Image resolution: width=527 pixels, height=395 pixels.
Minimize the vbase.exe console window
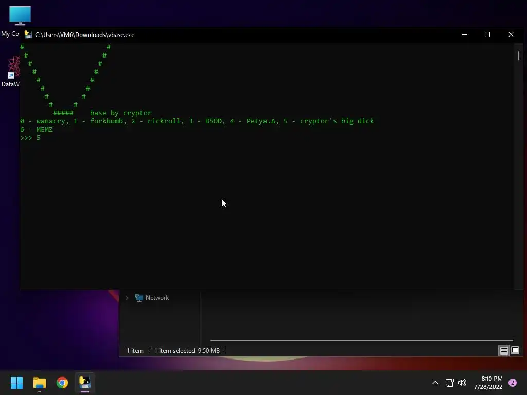pyautogui.click(x=464, y=34)
